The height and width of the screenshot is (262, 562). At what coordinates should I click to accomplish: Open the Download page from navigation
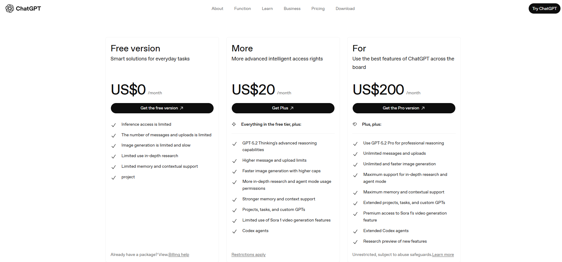pos(345,8)
